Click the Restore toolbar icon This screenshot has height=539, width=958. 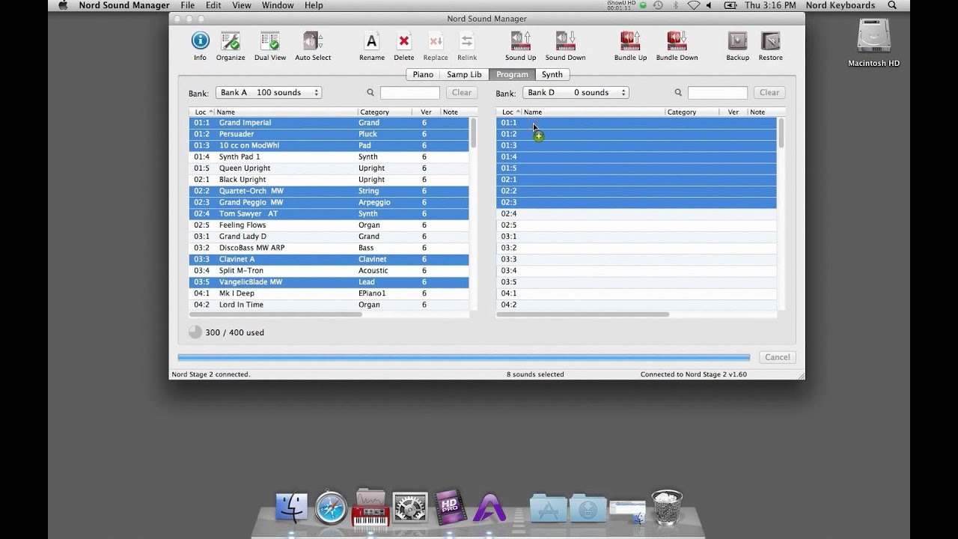[770, 46]
